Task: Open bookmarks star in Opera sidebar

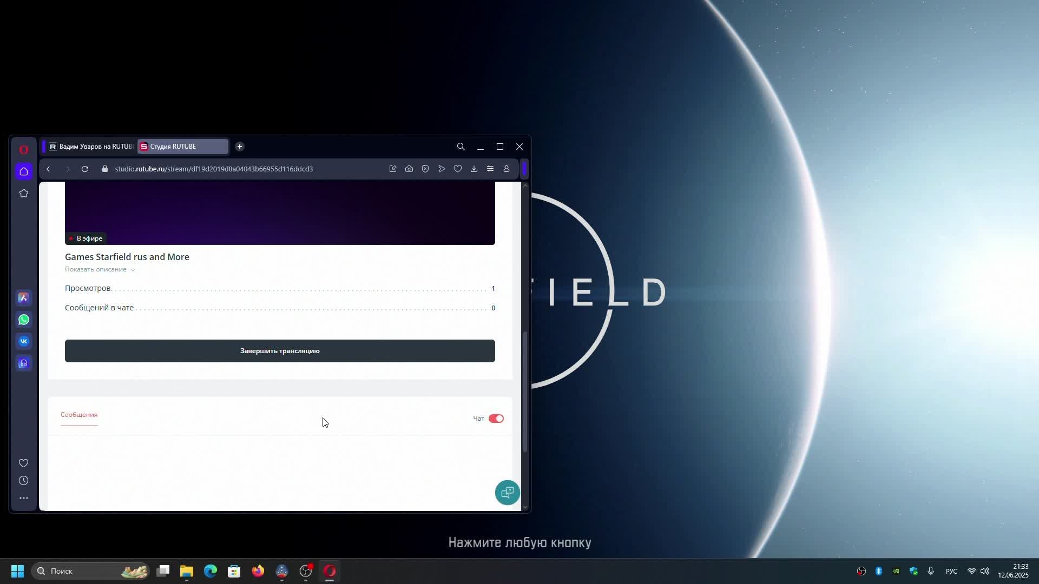Action: coord(24,193)
